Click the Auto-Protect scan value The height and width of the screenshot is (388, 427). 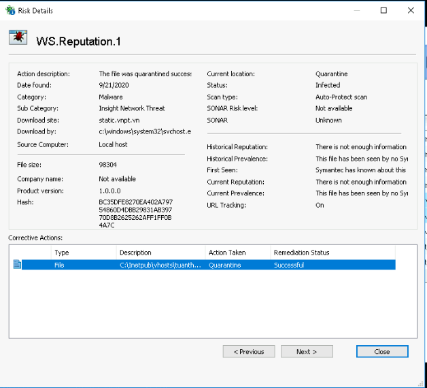pos(341,97)
